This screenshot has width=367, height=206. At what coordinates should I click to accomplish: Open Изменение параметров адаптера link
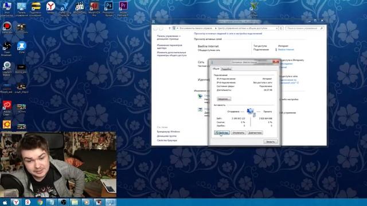170,46
